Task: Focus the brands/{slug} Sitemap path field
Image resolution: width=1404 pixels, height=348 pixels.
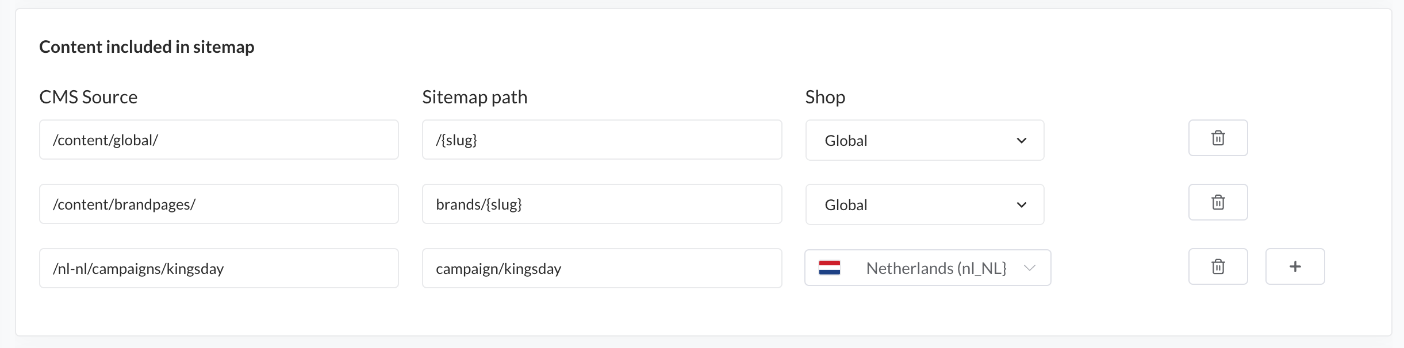Action: point(601,204)
